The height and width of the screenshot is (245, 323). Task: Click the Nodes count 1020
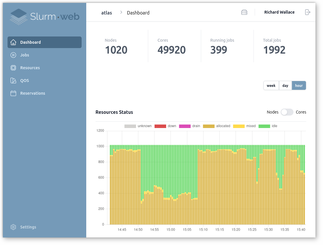116,50
